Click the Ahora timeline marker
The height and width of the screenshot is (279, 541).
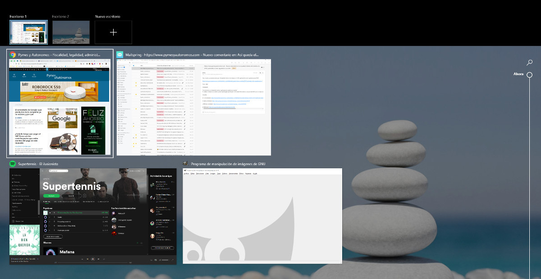click(x=530, y=75)
